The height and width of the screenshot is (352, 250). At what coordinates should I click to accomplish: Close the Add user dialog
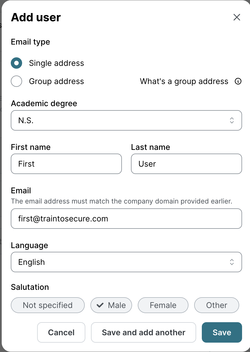click(237, 17)
